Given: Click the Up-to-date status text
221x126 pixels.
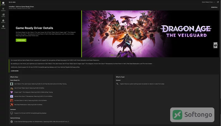Looking at the screenshot, I should [12, 2].
